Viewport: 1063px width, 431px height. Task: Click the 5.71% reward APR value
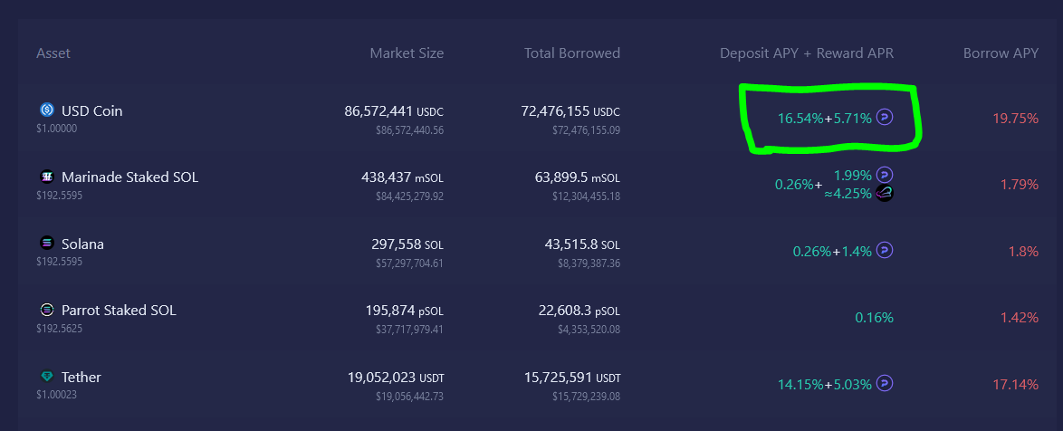coord(852,119)
